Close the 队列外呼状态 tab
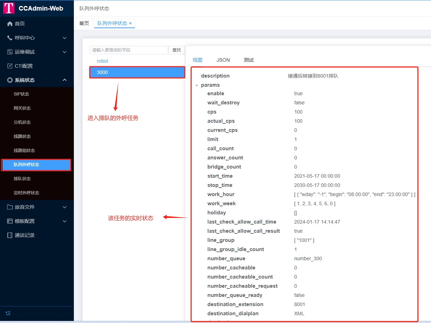The image size is (431, 323). [x=130, y=23]
